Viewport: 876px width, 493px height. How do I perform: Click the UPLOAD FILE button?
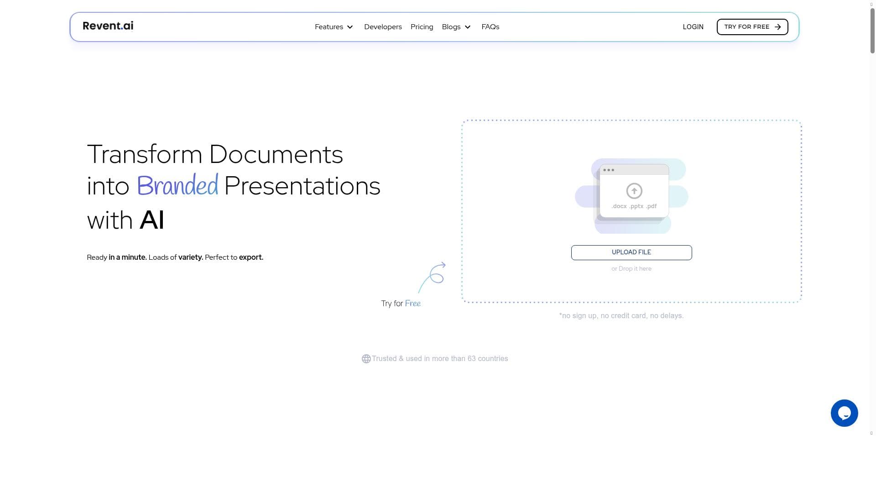coord(631,252)
